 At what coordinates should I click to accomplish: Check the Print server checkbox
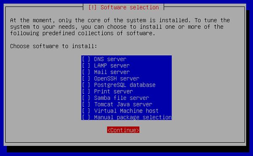(x=86, y=91)
